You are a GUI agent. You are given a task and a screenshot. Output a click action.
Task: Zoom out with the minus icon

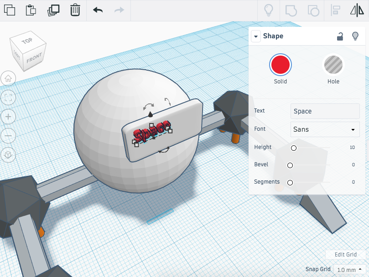click(8, 135)
